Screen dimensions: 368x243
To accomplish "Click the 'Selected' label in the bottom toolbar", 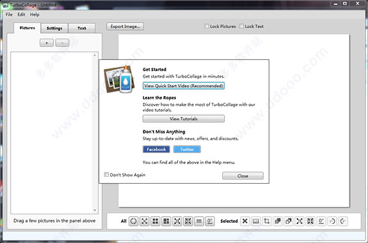I will coord(229,221).
